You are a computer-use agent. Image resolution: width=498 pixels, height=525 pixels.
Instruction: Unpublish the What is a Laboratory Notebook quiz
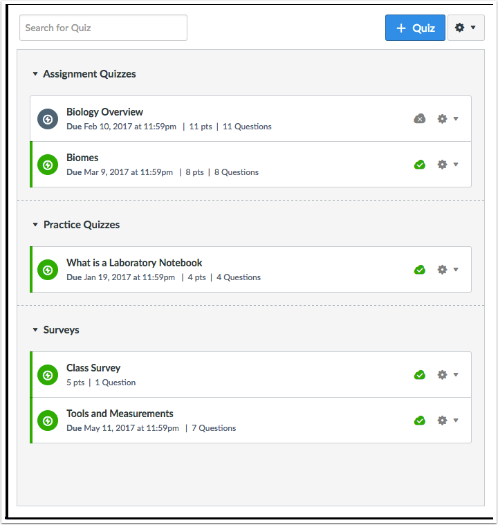[x=420, y=270]
